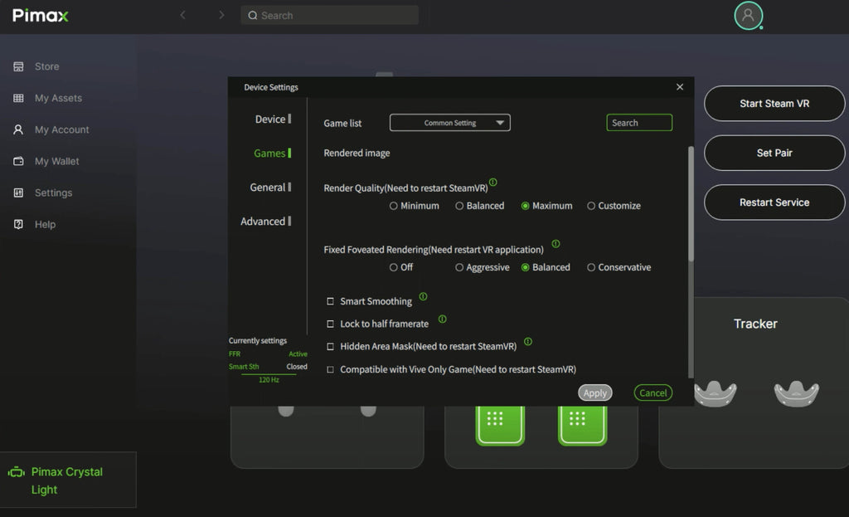Screen dimensions: 849x517
Task: Show Fixed Foveated Rendering info icon
Action: [x=555, y=244]
